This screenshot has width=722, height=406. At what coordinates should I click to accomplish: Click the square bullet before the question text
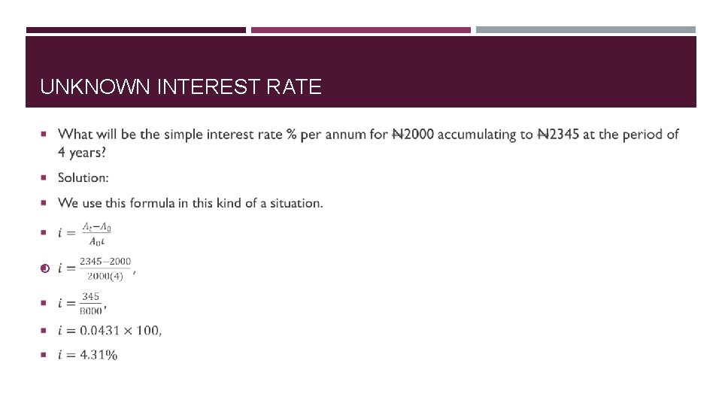click(x=44, y=135)
